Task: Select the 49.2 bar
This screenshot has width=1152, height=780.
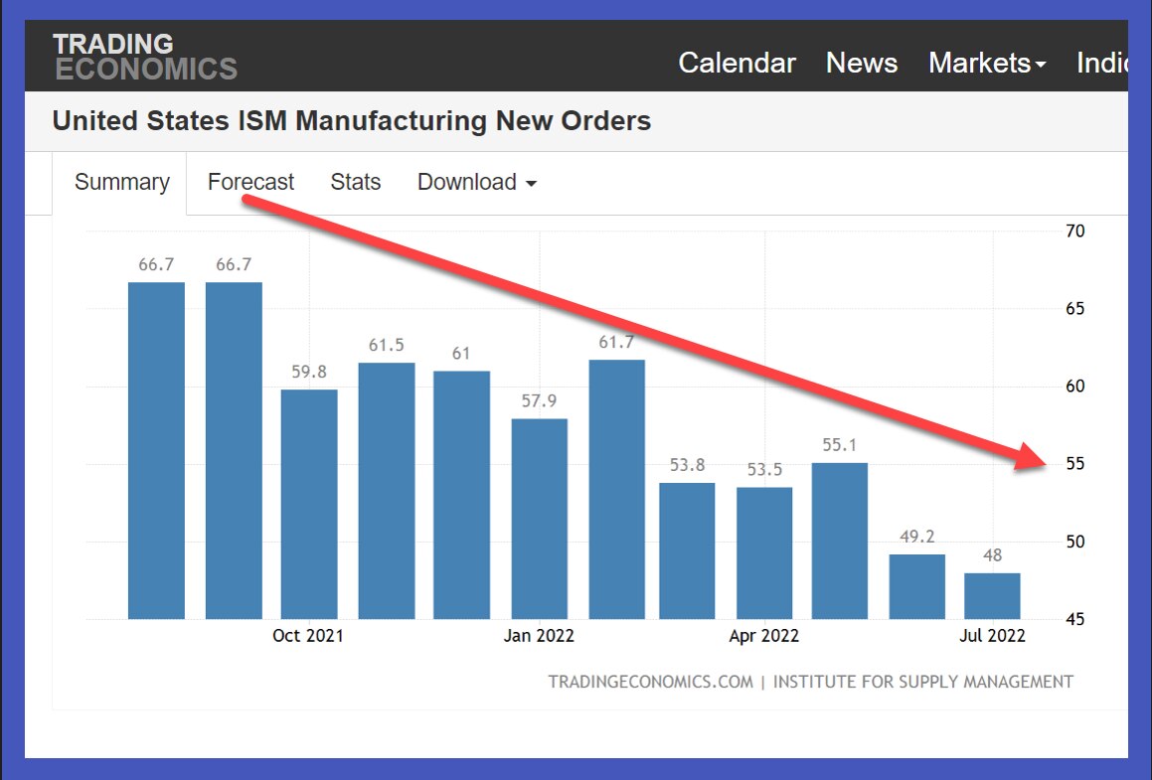Action: (916, 586)
